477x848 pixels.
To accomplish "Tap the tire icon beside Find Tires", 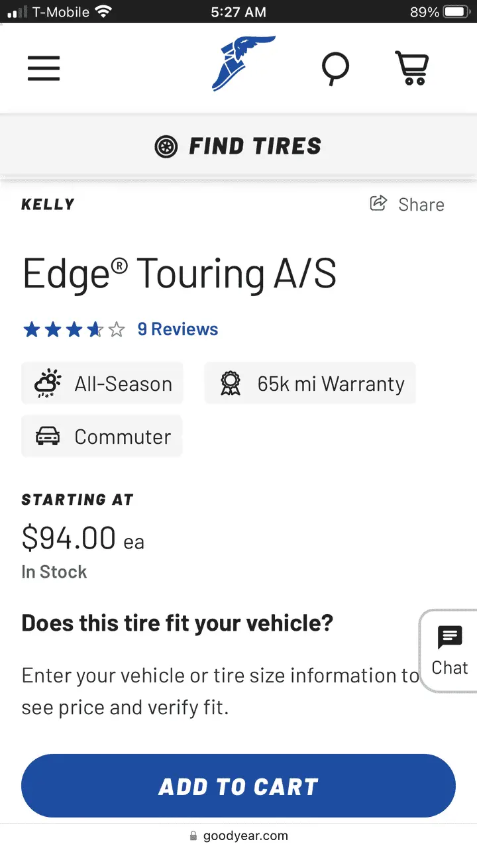I will point(166,146).
